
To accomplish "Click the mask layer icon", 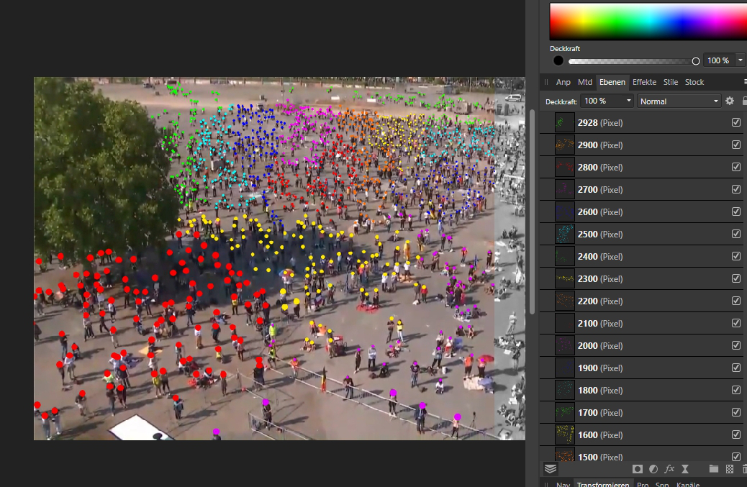I will [x=638, y=469].
